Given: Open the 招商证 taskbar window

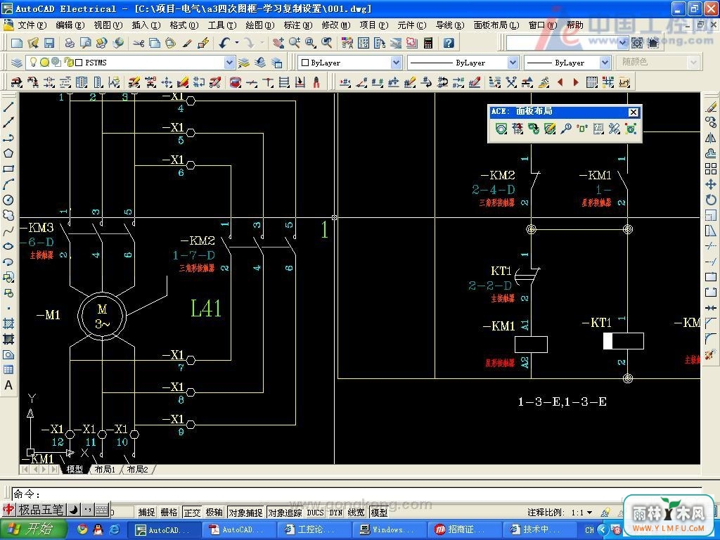Looking at the screenshot, I should coord(464,530).
